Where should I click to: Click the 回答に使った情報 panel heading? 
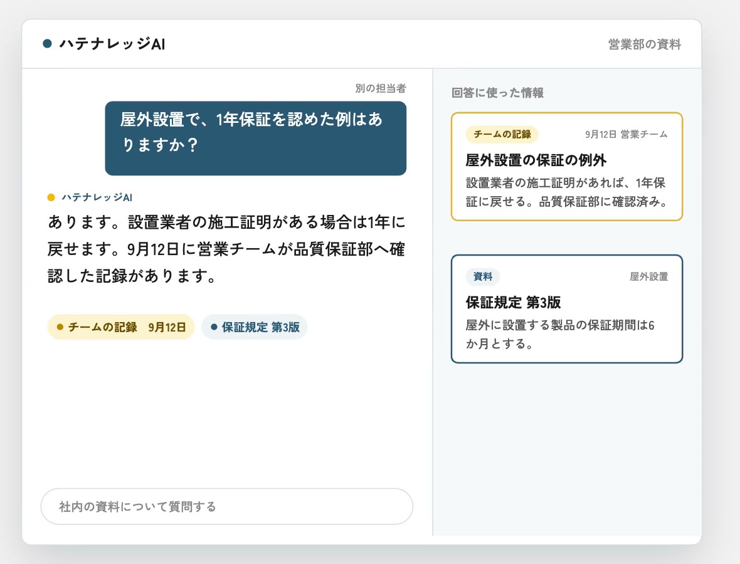click(497, 93)
